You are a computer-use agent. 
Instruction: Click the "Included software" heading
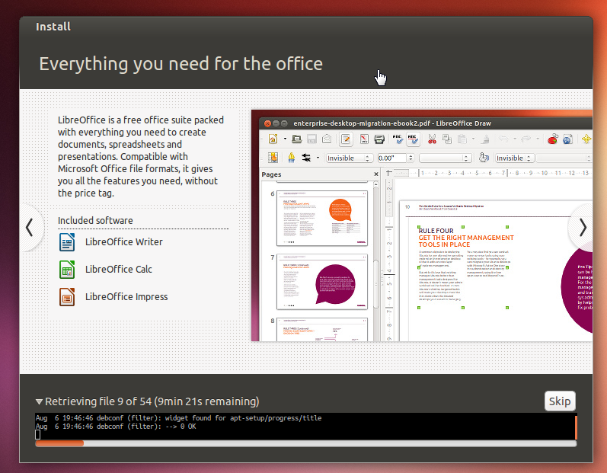95,221
